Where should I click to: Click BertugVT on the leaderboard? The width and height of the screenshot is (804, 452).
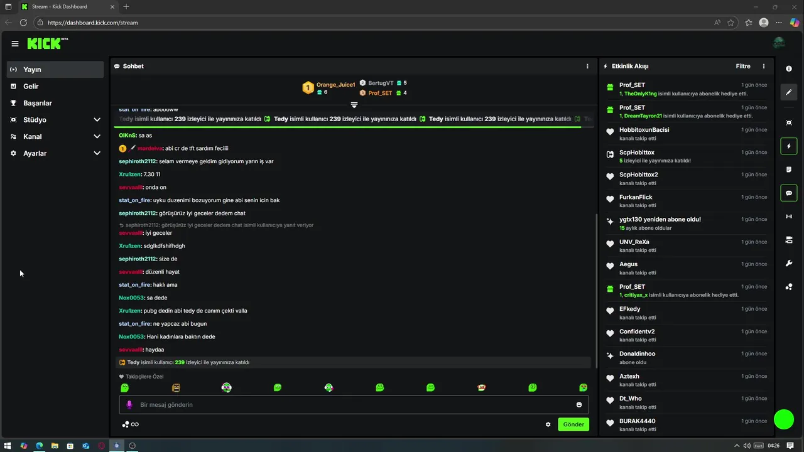[381, 83]
